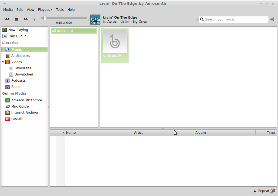Open the volume speaker button
The height and width of the screenshot is (196, 278).
[x=272, y=19]
